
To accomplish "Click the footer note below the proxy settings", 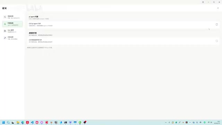I will [x=40, y=48].
